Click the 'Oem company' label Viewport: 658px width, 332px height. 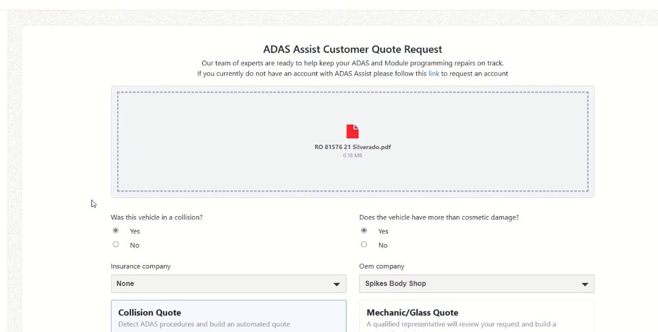click(382, 266)
